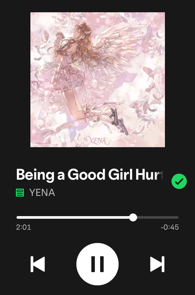This screenshot has height=295, width=195.
Task: Click the elapsed time 2:01 label
Action: [x=23, y=227]
